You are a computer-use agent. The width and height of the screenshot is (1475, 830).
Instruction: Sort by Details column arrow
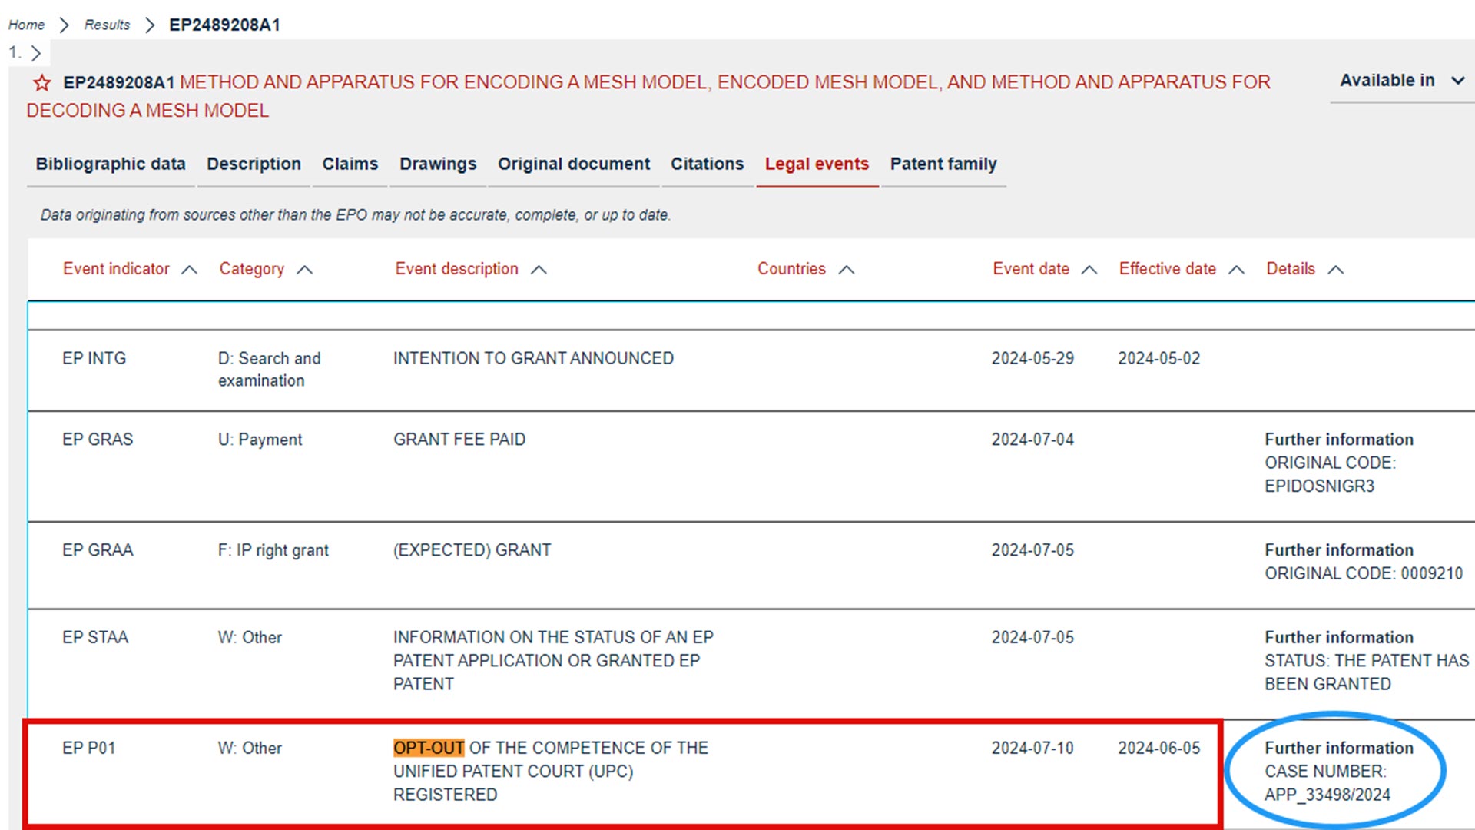[1335, 270]
